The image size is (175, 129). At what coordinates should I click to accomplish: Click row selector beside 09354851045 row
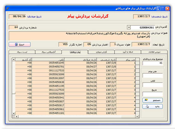(137, 63)
